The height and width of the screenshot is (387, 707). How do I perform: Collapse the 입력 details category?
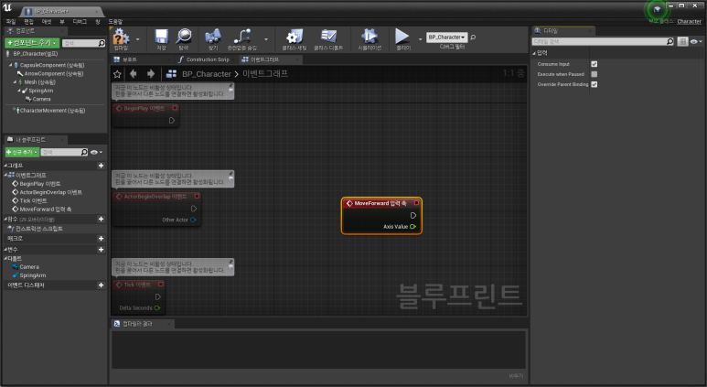pyautogui.click(x=534, y=53)
